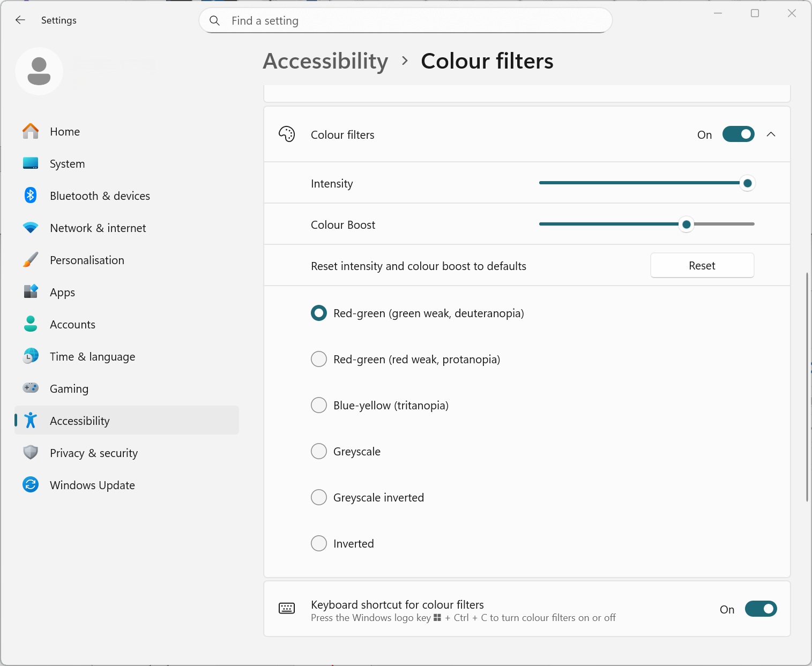Click the Bluetooth icon in sidebar
Viewport: 812px width, 666px height.
coord(31,196)
